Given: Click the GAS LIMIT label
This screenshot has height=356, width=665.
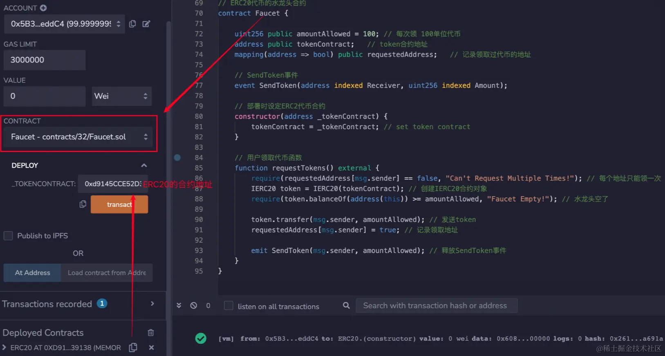Looking at the screenshot, I should click(x=20, y=44).
